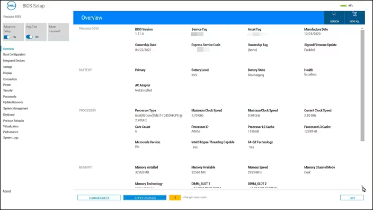
Task: Click the View All icon
Action: [354, 14]
